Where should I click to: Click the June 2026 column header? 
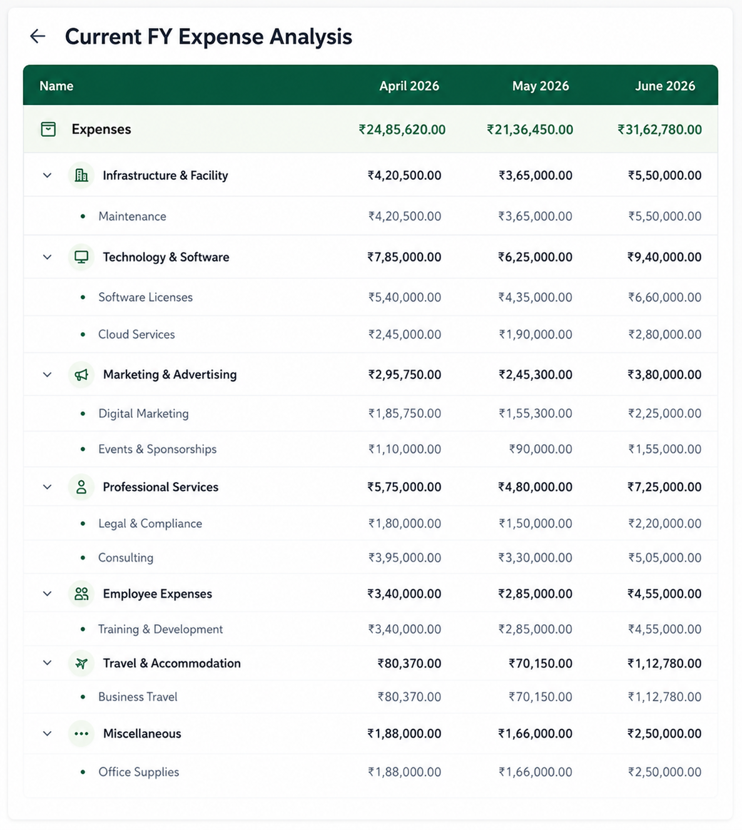(665, 86)
